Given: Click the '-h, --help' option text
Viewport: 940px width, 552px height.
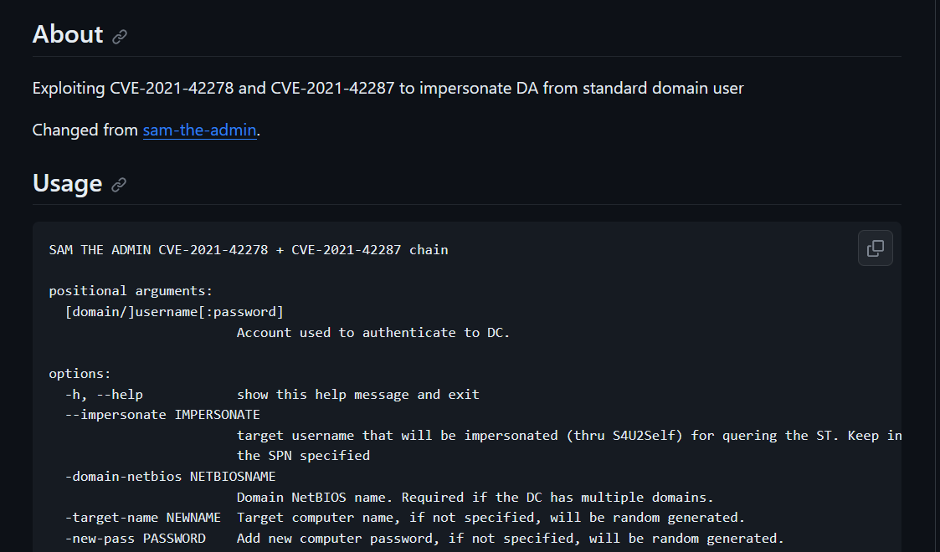Looking at the screenshot, I should click(x=104, y=395).
